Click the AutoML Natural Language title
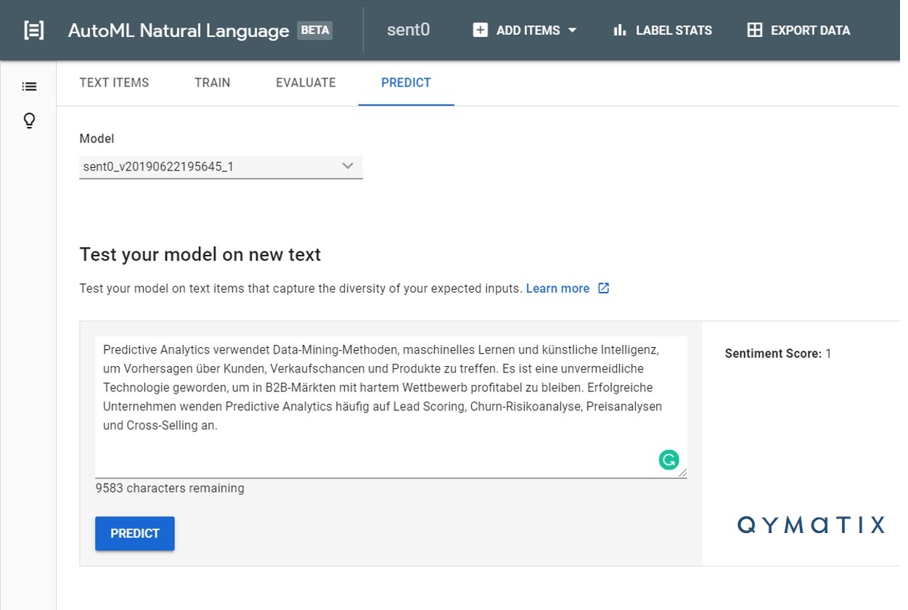The image size is (908, 610). pyautogui.click(x=179, y=30)
